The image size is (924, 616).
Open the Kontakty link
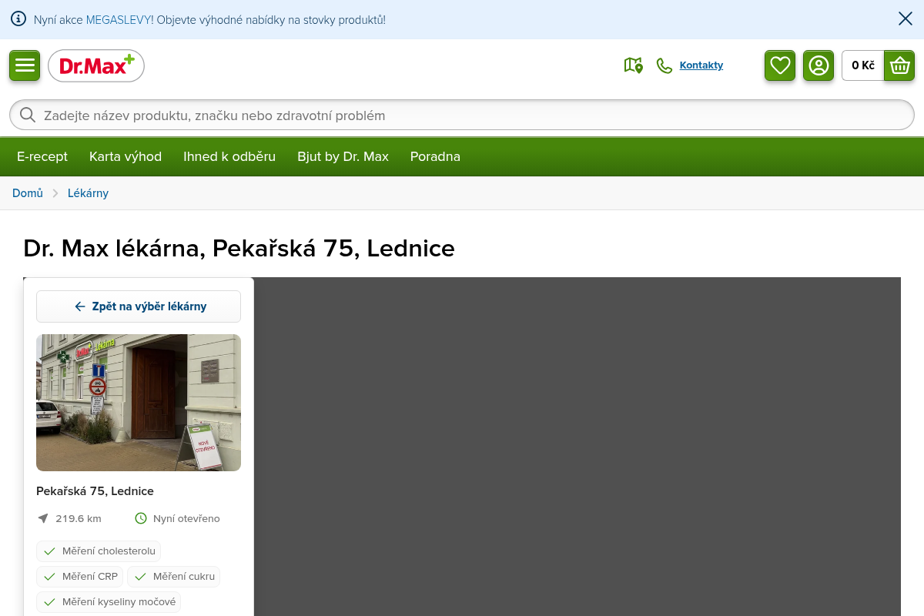[701, 65]
